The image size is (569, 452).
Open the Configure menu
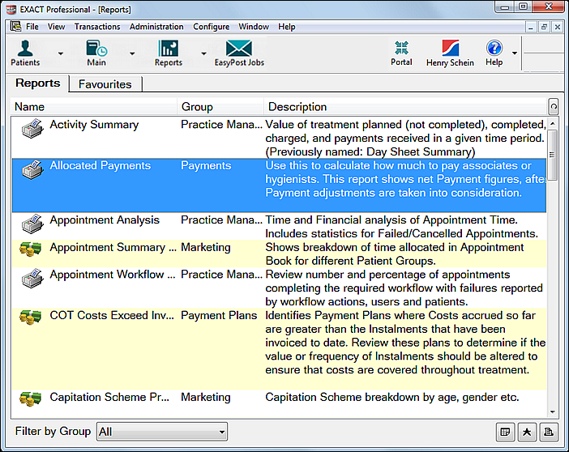tap(212, 27)
